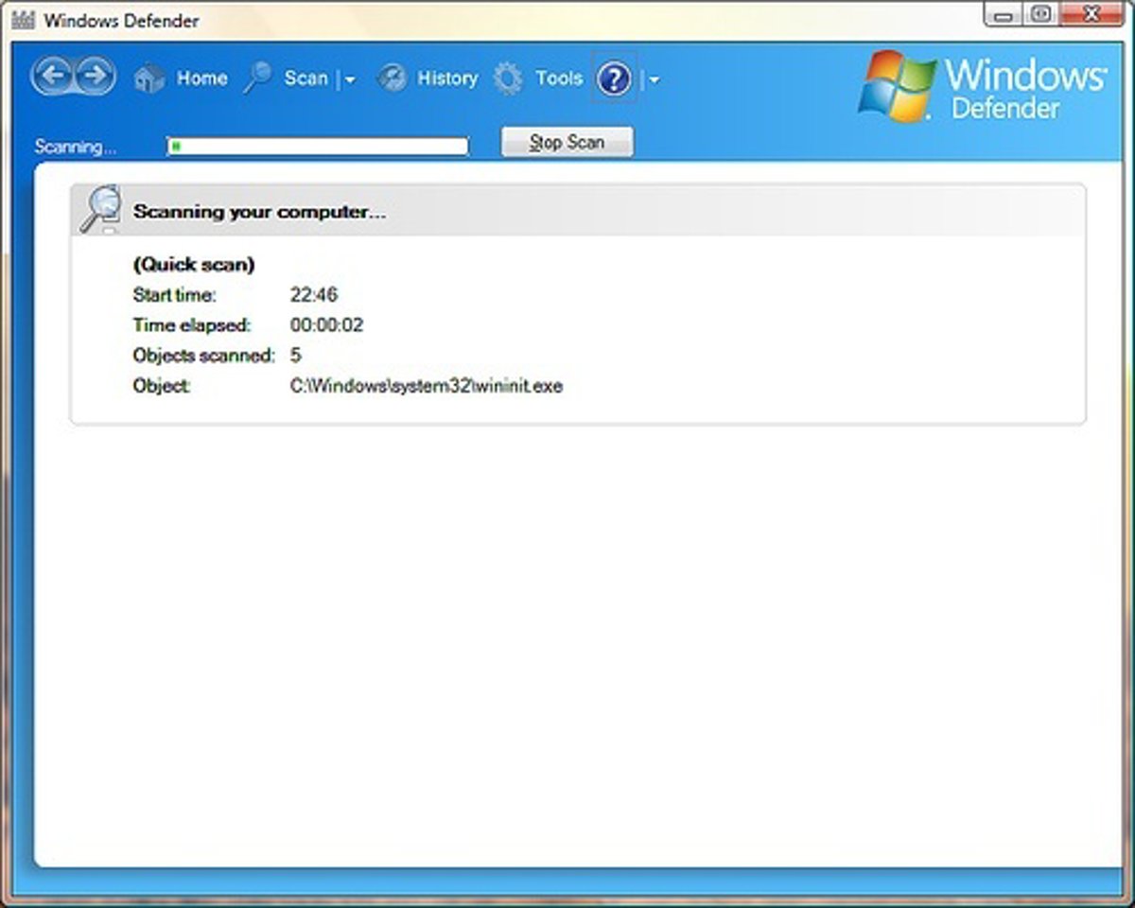Expand the Scan options dropdown arrow
1135x908 pixels.
tap(350, 80)
